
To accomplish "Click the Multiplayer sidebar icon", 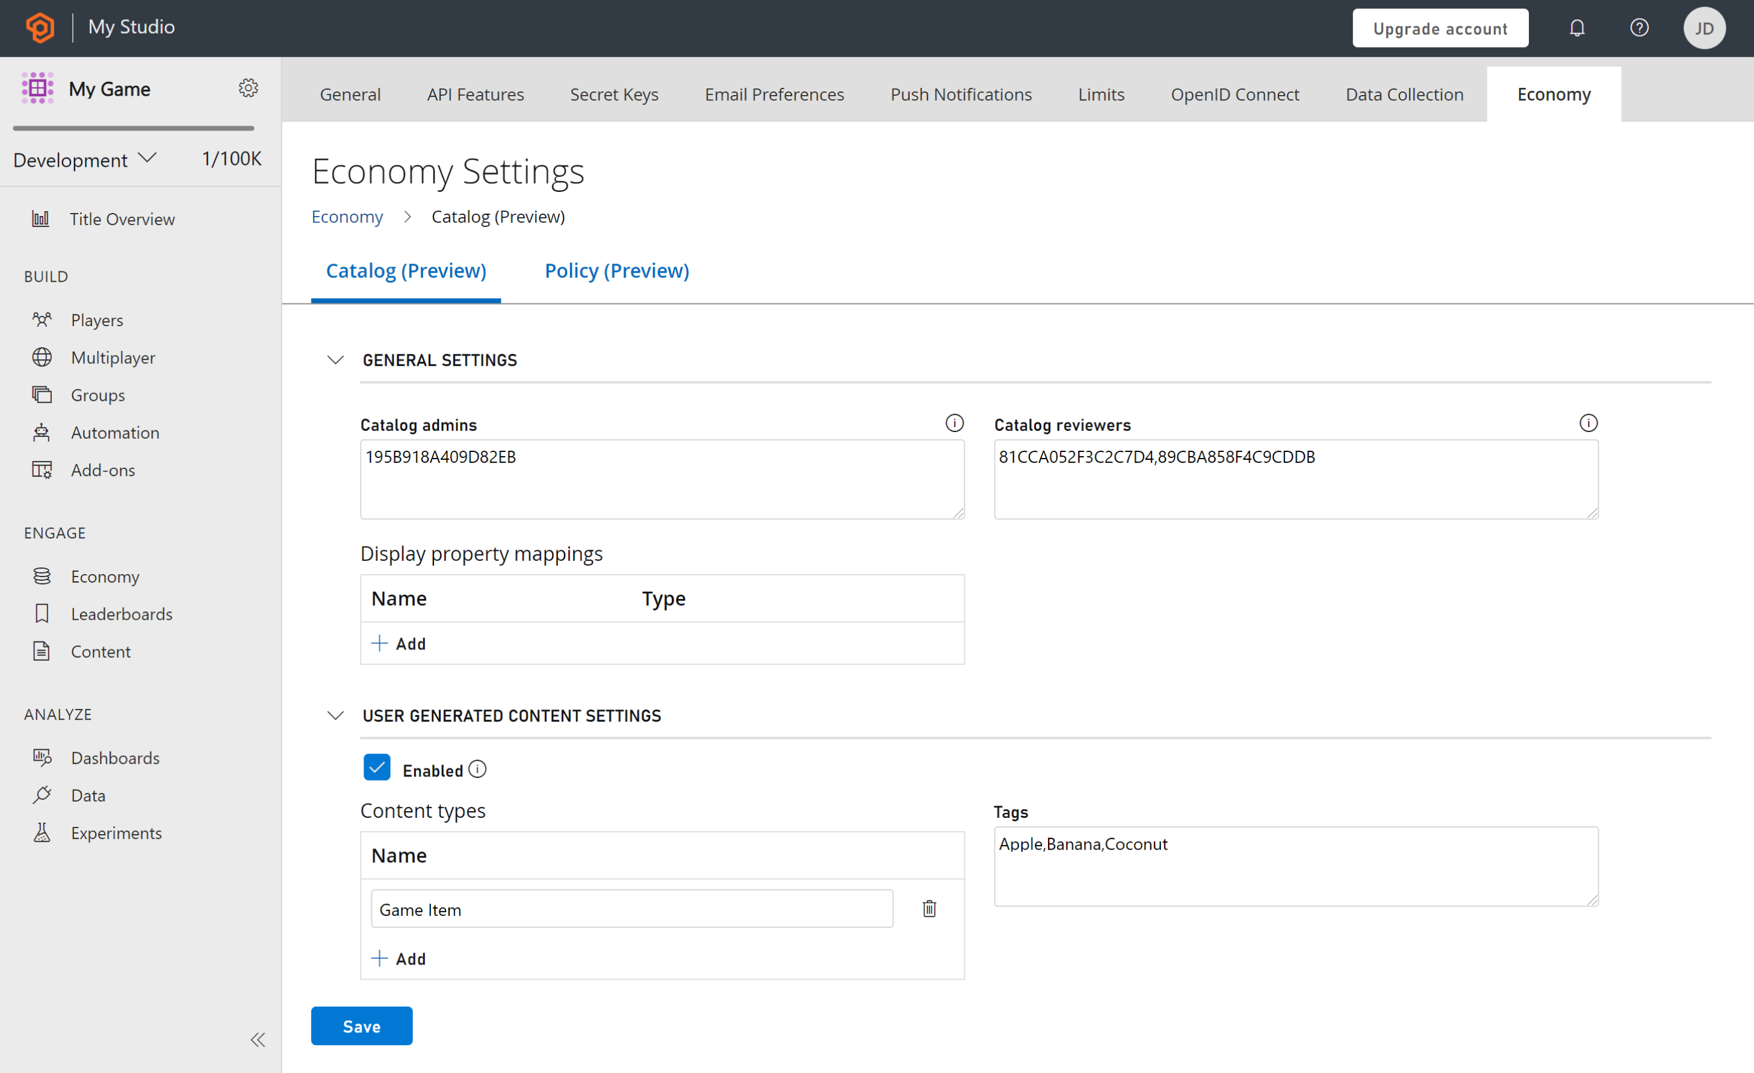I will coord(42,357).
